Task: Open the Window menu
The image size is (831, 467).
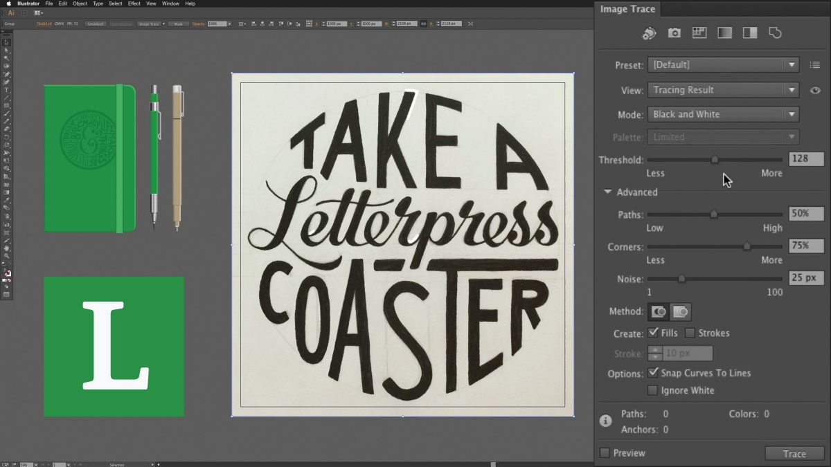Action: coord(170,3)
